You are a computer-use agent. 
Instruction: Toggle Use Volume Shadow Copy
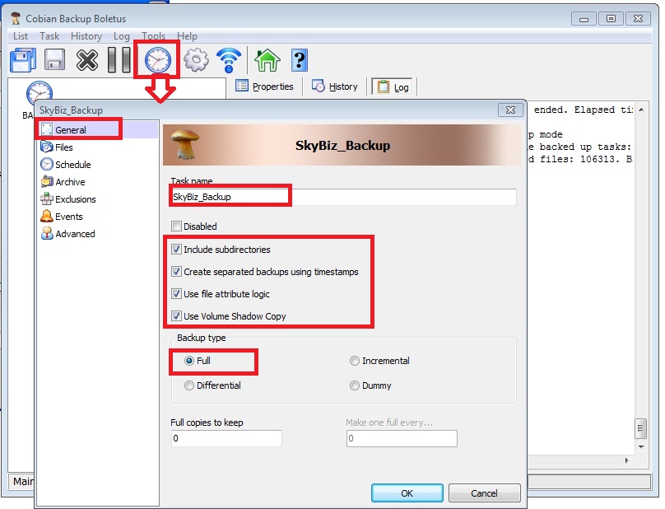pos(176,316)
